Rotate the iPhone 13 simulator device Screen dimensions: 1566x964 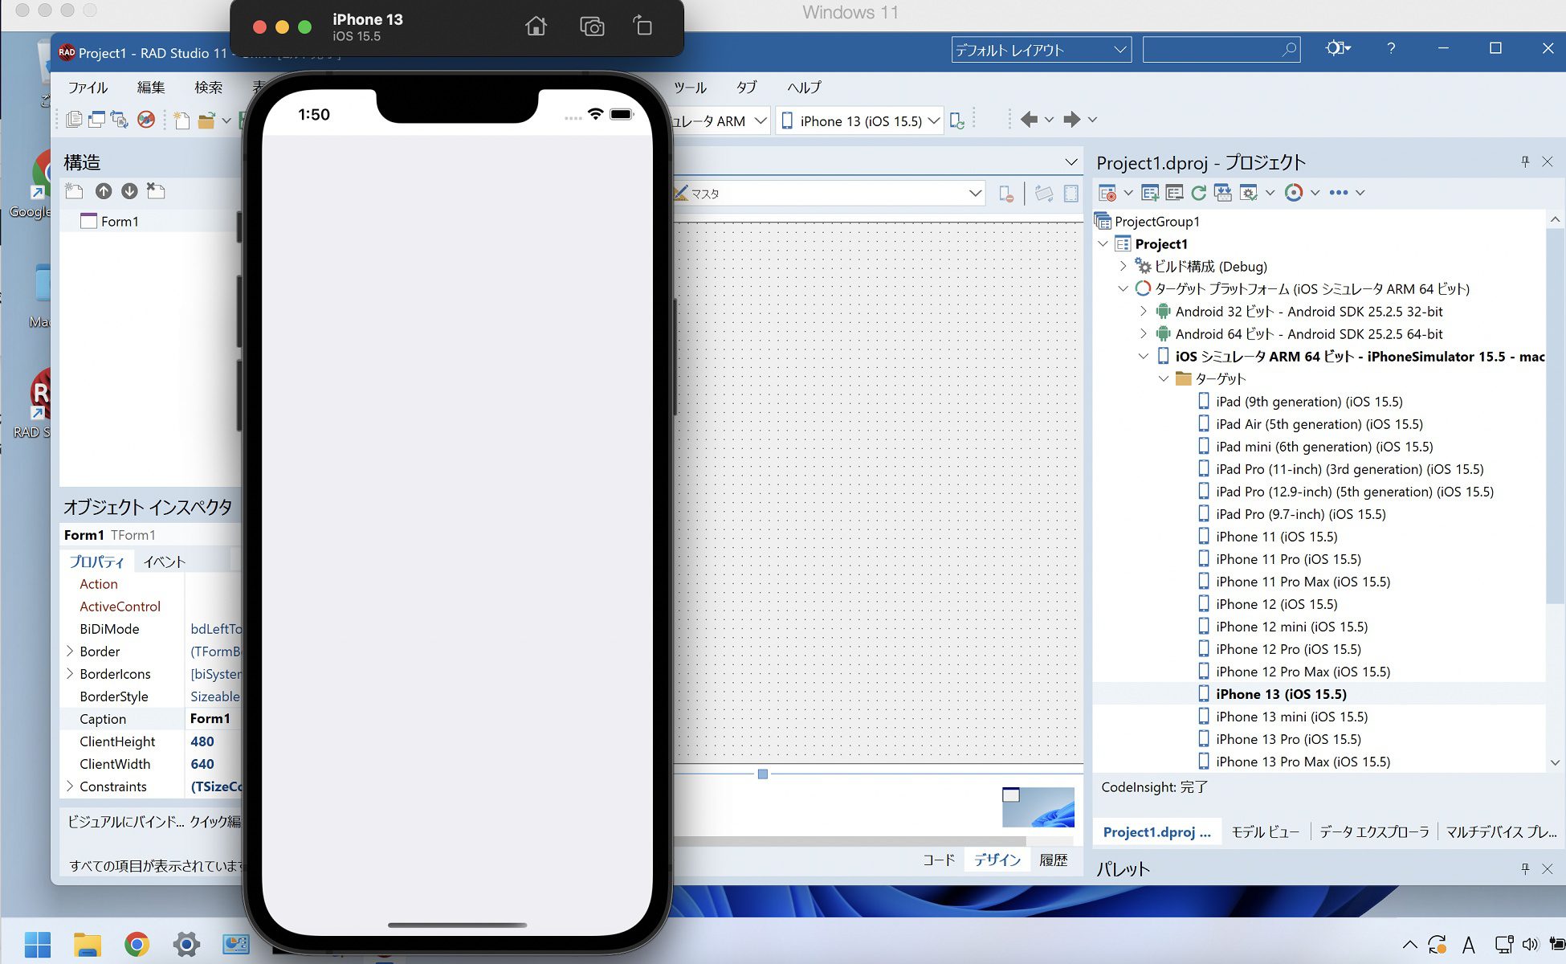[x=643, y=27]
